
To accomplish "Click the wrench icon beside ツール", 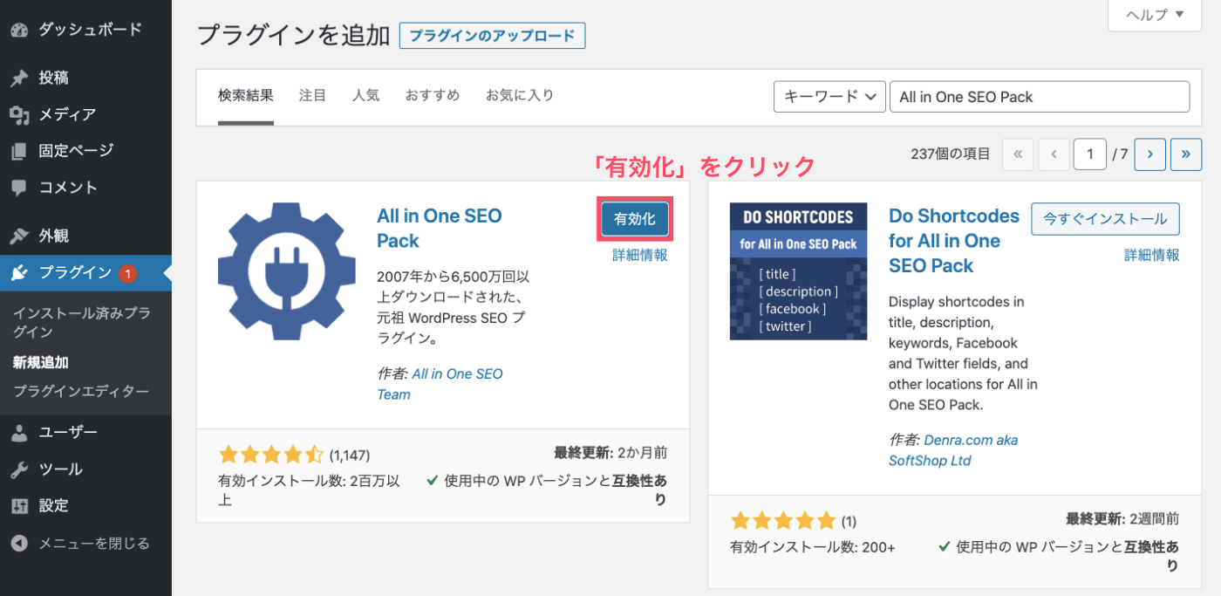I will 19,469.
